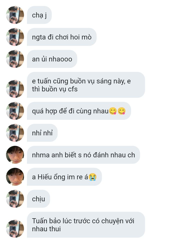
Task: Tap avatar beside "Tuấn bảo lúc trước" message
Action: coord(15,229)
